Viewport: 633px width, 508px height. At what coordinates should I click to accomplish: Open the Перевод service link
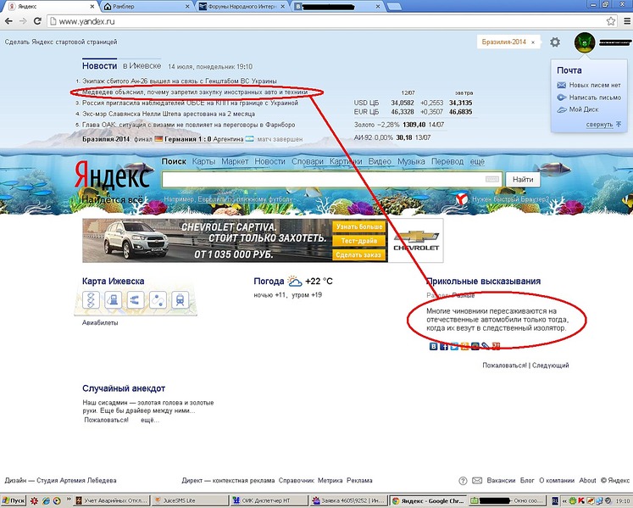447,161
